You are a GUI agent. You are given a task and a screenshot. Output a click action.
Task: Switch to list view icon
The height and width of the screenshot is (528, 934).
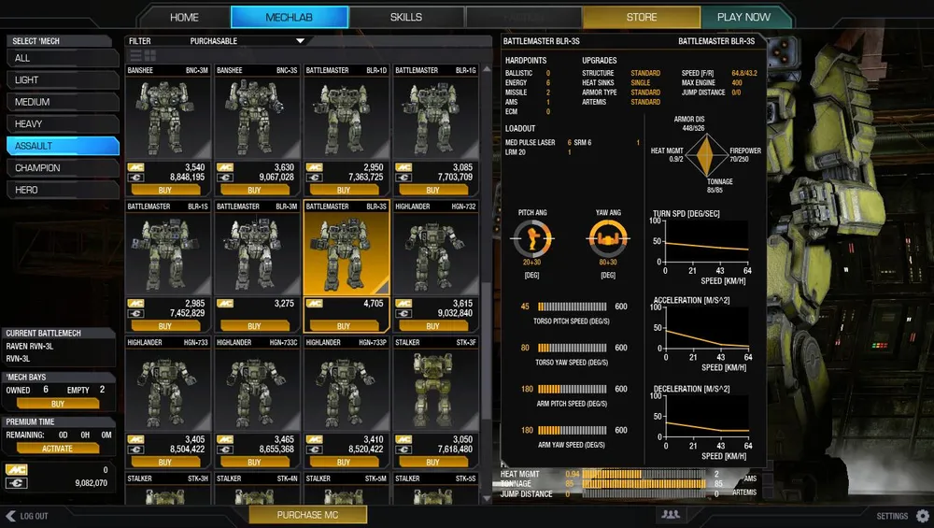pos(135,56)
